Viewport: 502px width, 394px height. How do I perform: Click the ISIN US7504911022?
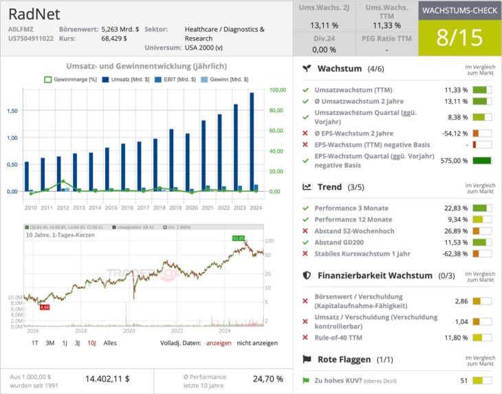click(x=31, y=39)
